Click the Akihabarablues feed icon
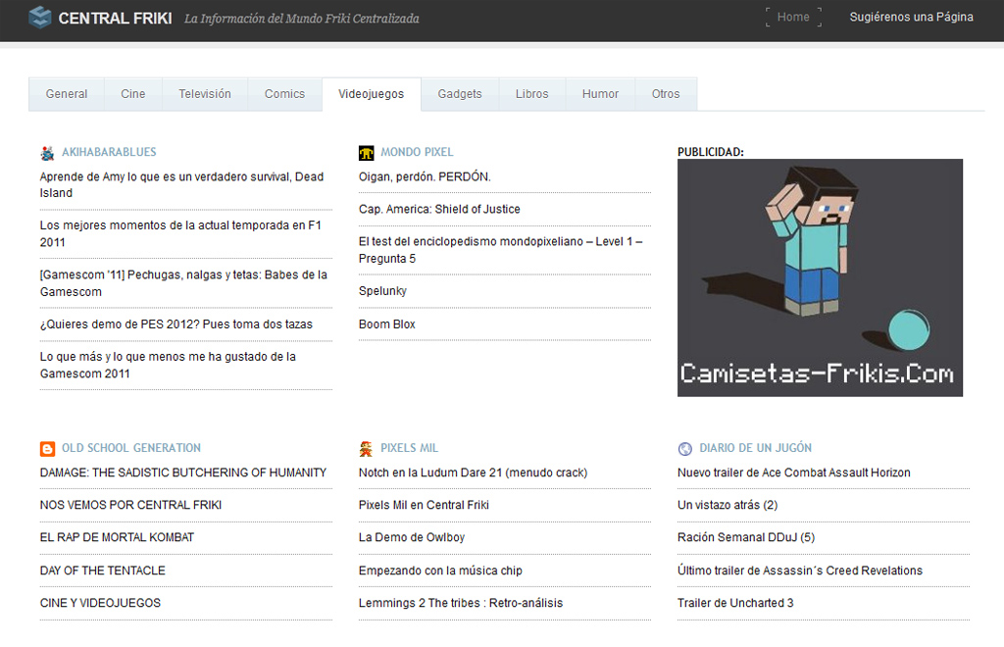The image size is (1004, 647). tap(47, 153)
